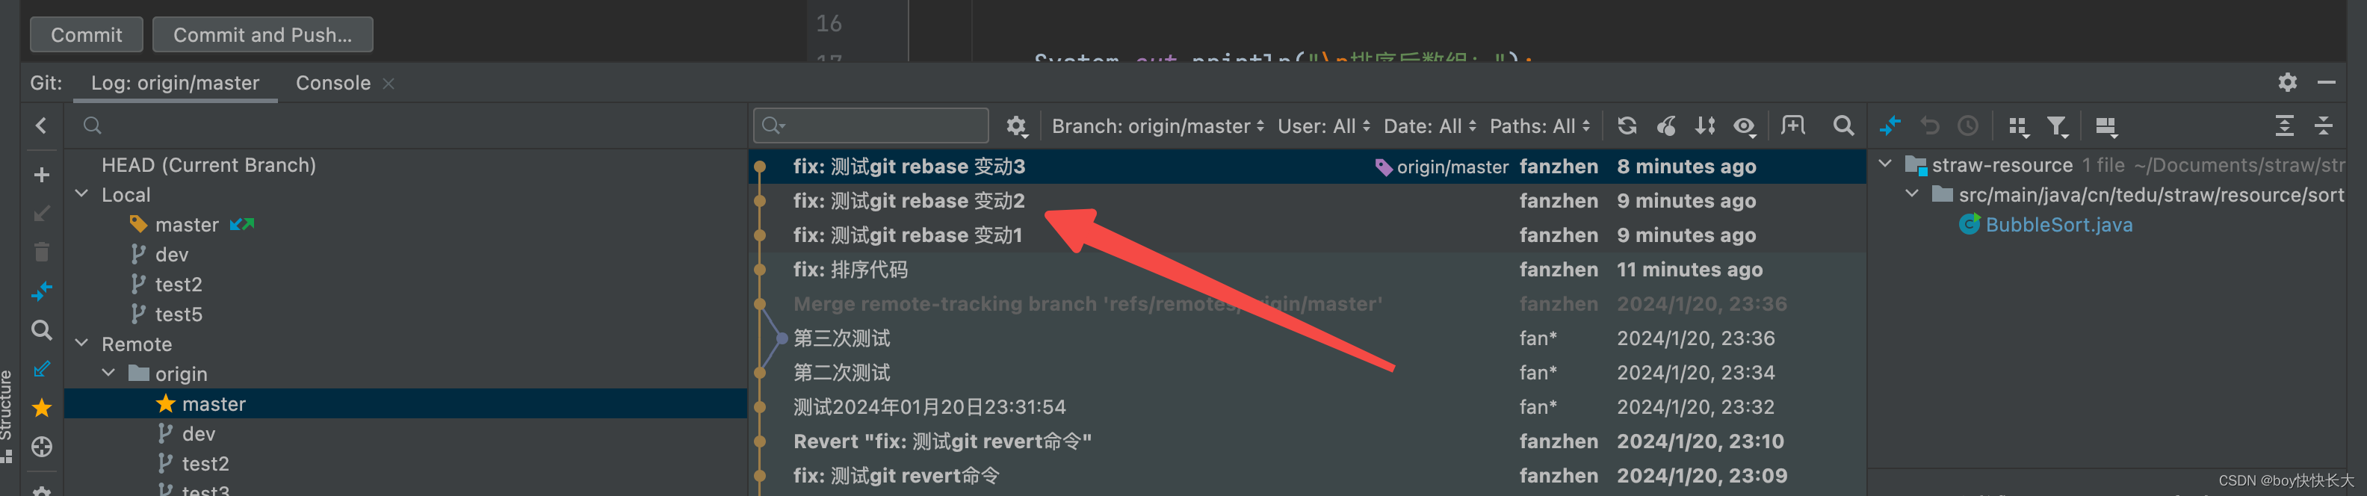
Task: Open the Branch: origin/master filter dropdown
Action: [x=1157, y=125]
